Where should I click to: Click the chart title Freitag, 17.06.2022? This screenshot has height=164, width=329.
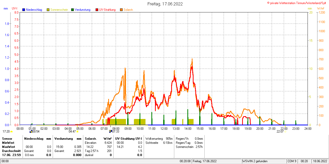165,4
